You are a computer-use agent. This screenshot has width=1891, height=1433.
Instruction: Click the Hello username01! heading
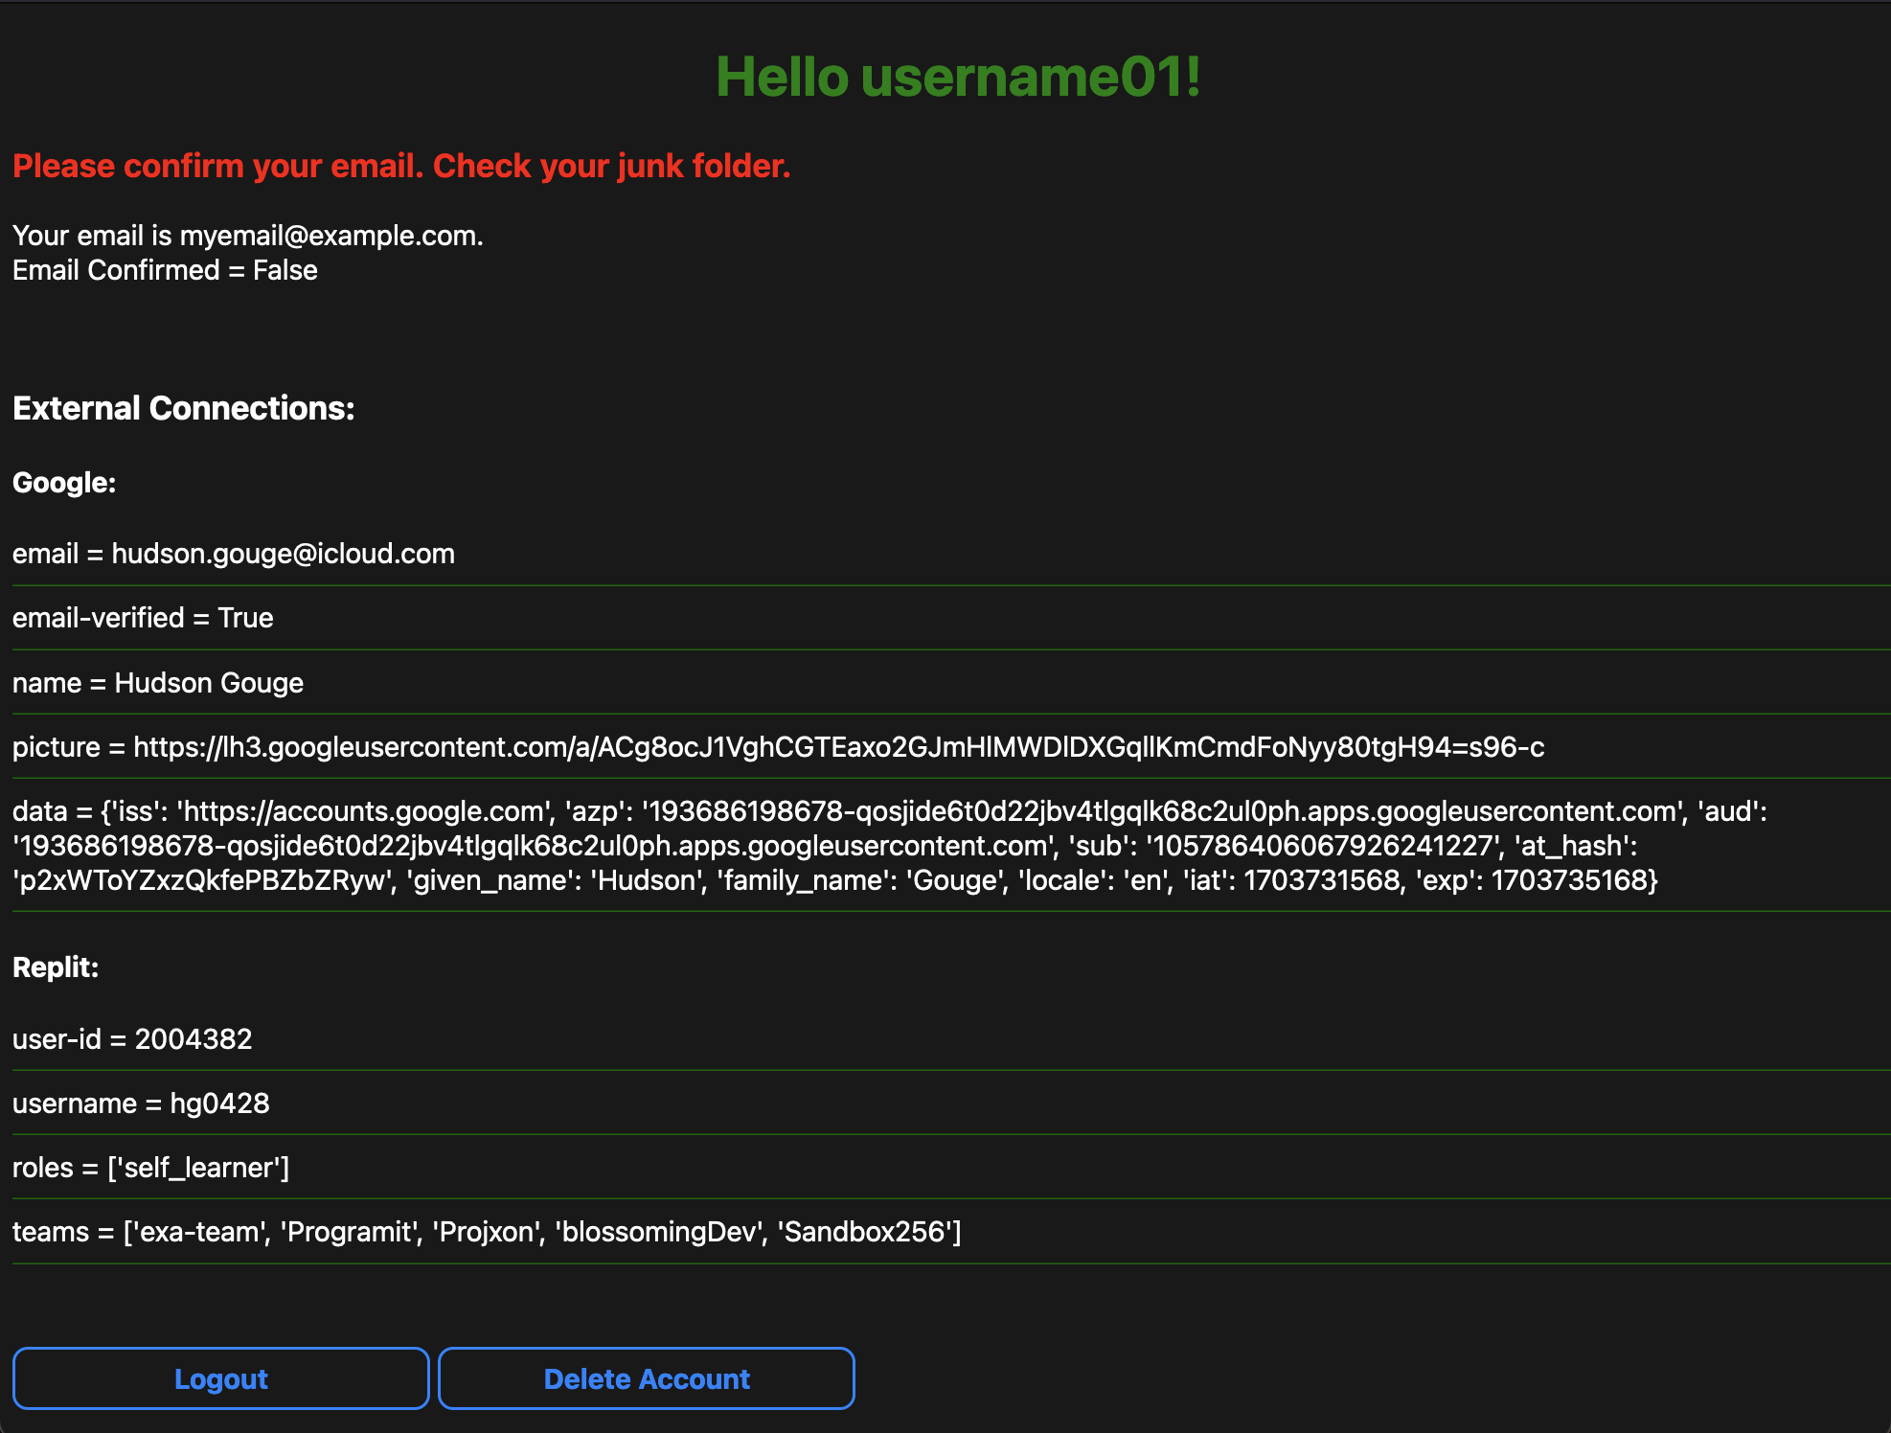pyautogui.click(x=957, y=77)
